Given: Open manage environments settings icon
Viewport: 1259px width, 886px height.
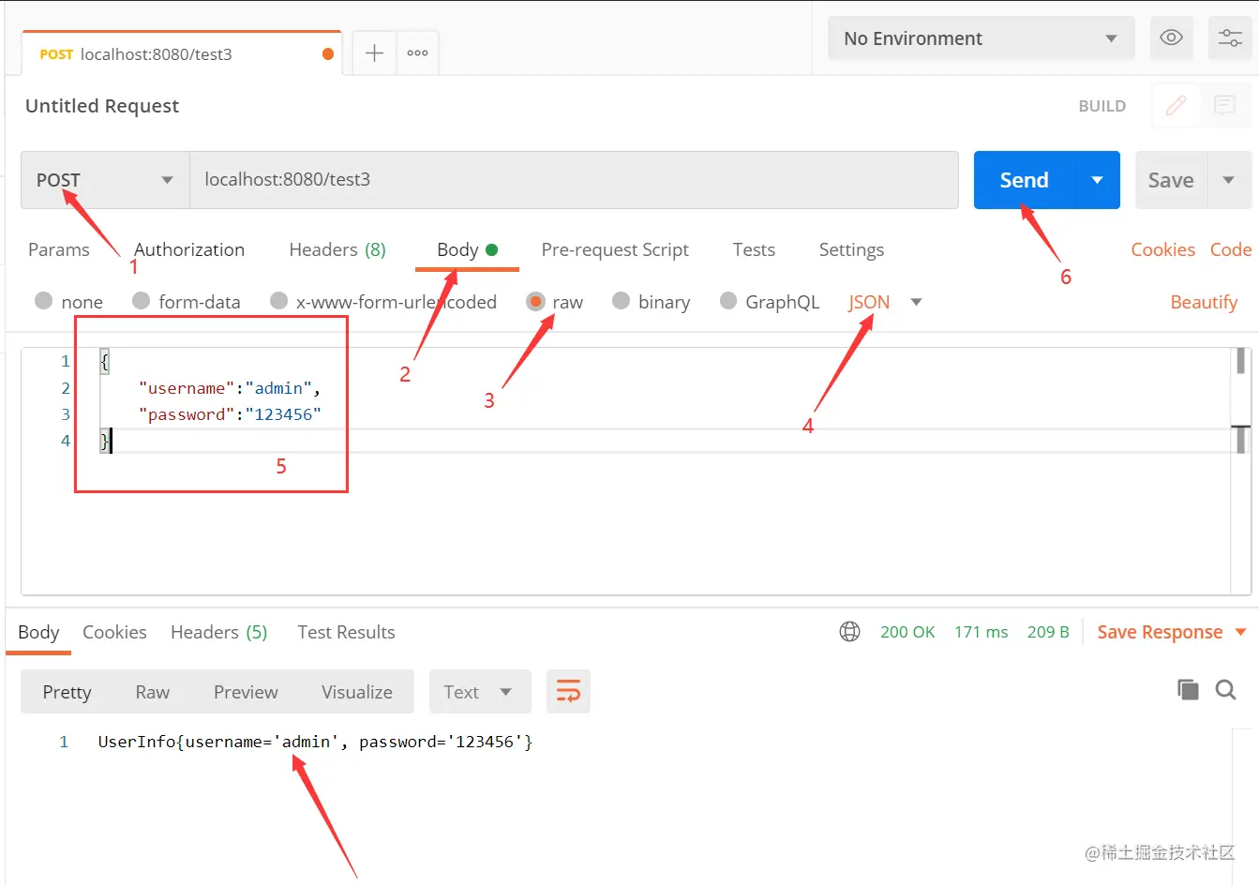Looking at the screenshot, I should [1229, 38].
